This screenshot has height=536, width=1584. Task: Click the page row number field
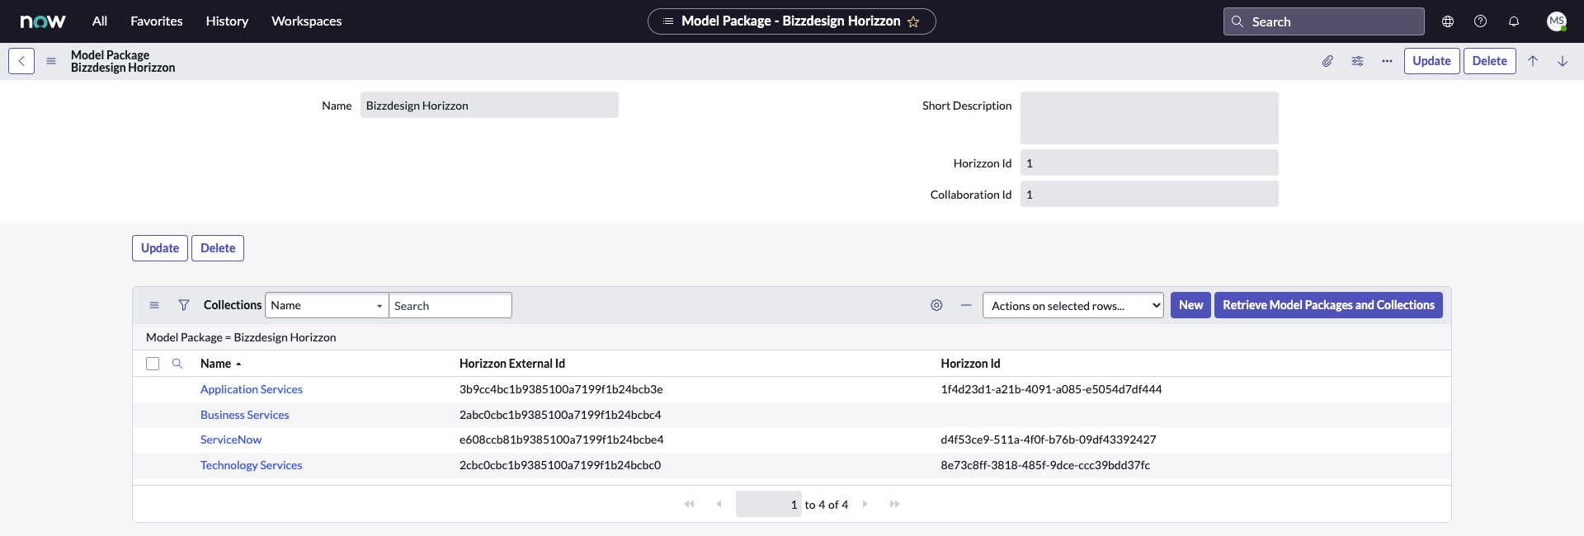[x=769, y=504]
